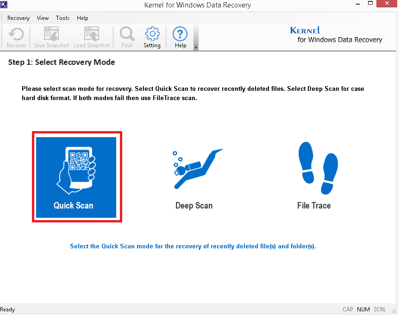This screenshot has height=316, width=400.
Task: Open the View menu
Action: [x=43, y=18]
